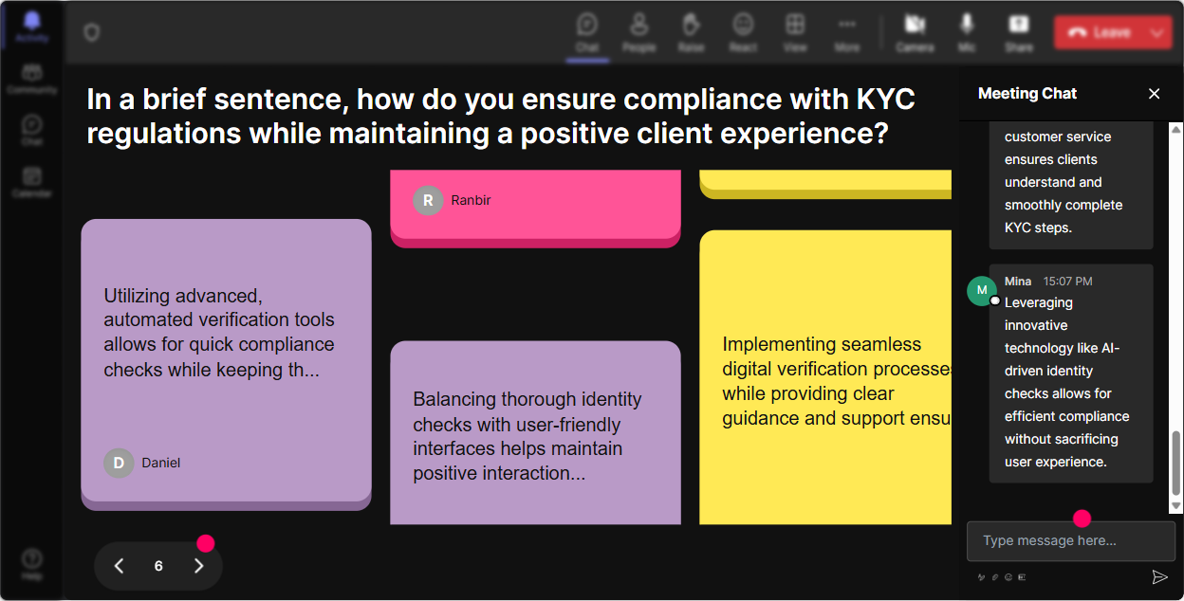Click the 'Meeting Chat' panel title
Screen dimensions: 1184x601
click(1027, 93)
